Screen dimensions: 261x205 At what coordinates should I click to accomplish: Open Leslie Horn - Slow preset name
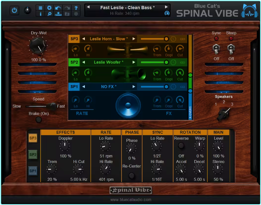[x=109, y=39]
